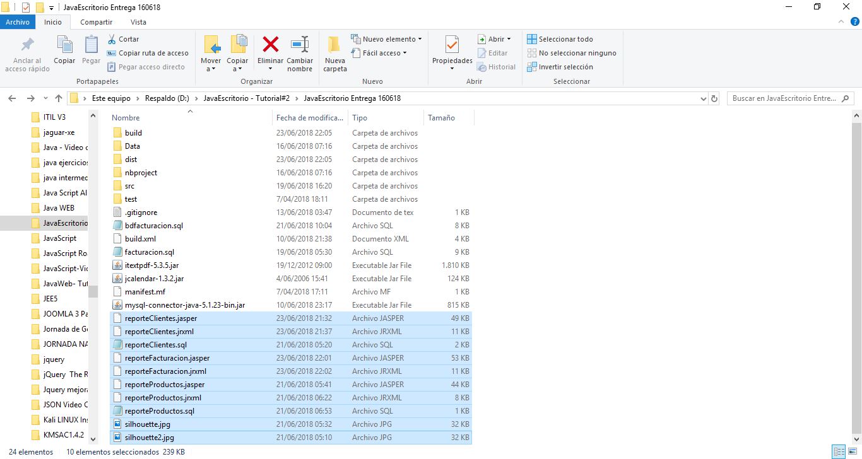This screenshot has width=862, height=459.
Task: Switch to the Vista tab
Action: pos(138,22)
